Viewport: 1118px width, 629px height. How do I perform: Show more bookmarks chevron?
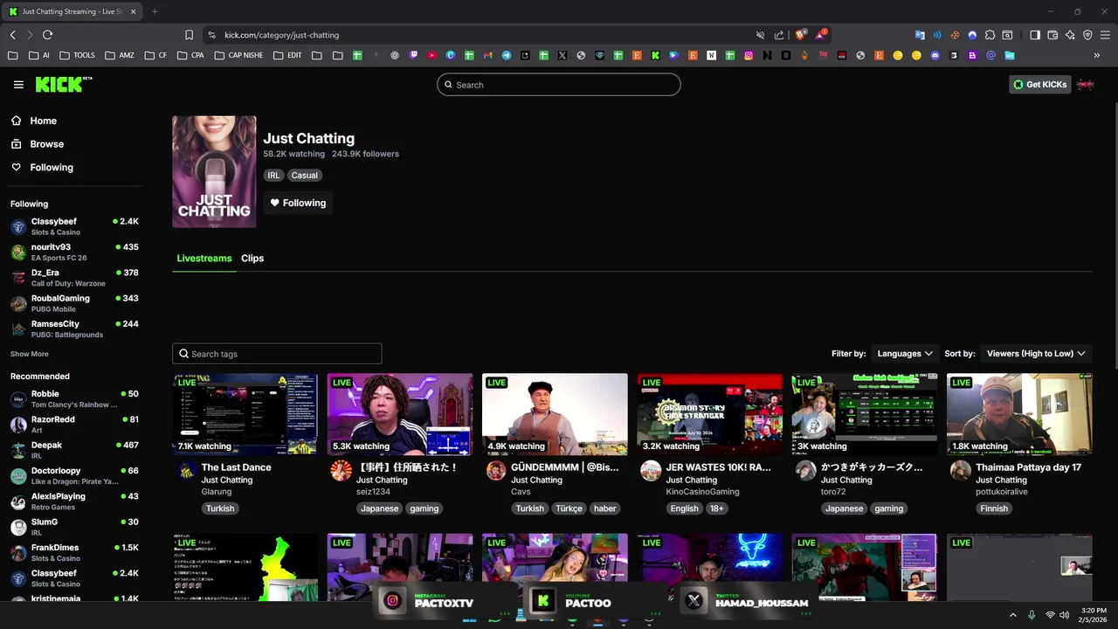click(x=1096, y=55)
